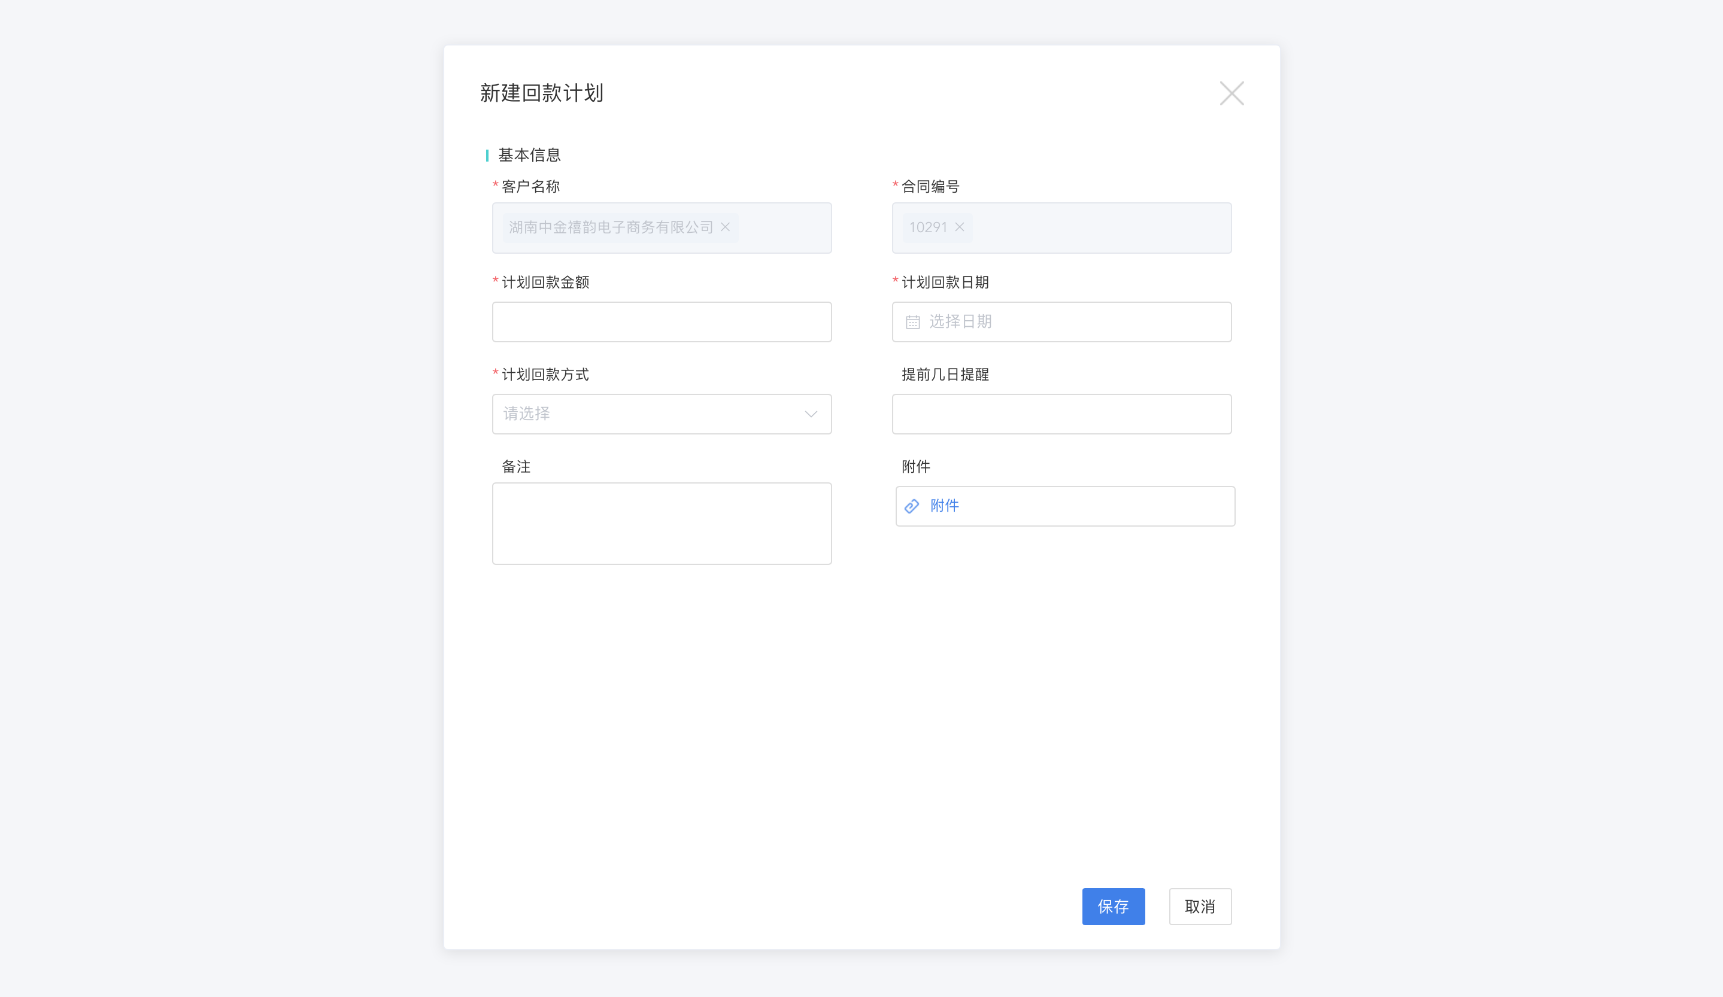Click the 提前几日提醒 label
The height and width of the screenshot is (997, 1723).
tap(945, 375)
